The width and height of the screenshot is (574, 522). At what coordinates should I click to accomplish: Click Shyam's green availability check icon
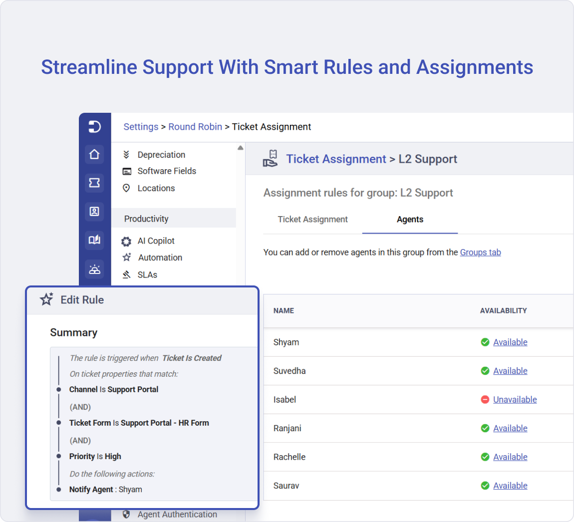coord(485,342)
